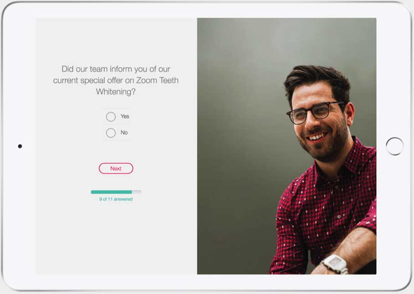
Task: Select the No radio button
Action: point(111,133)
